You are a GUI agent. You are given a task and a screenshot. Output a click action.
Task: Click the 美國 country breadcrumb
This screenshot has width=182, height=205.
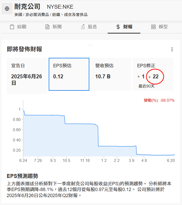[x=18, y=15]
